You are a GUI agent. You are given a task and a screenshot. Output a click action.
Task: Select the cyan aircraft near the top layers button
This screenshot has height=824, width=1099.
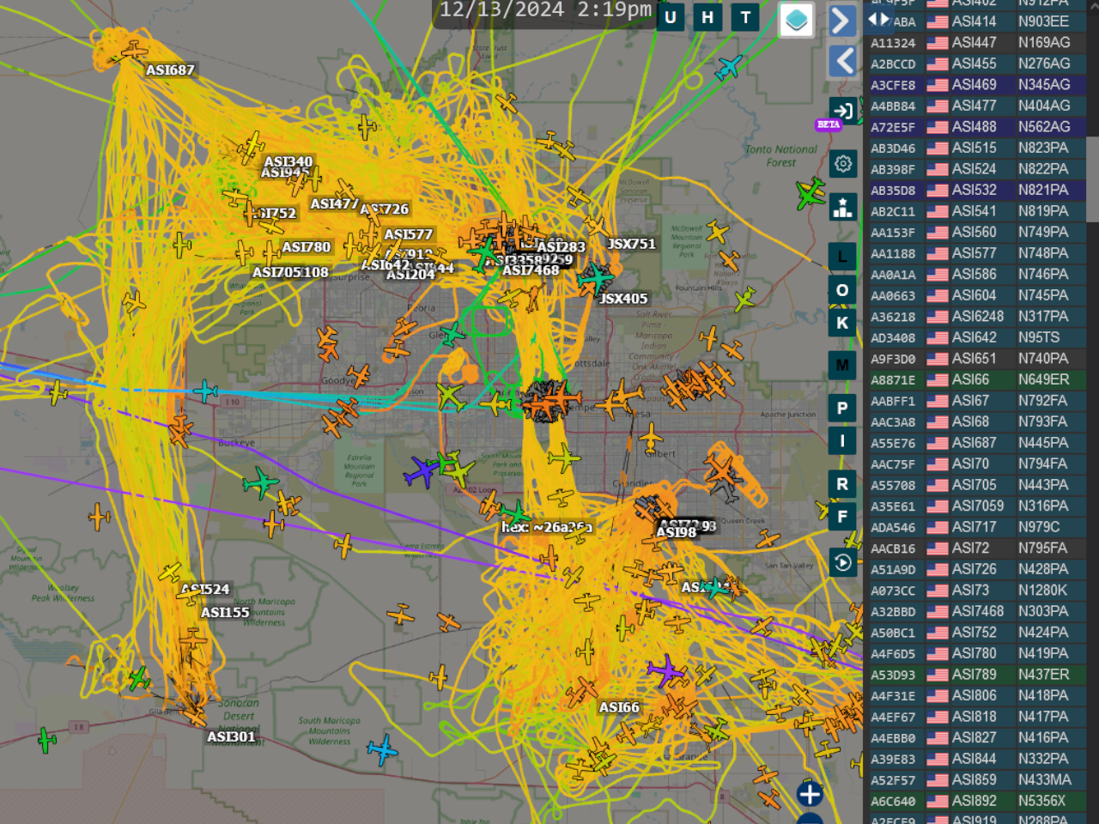coord(728,66)
